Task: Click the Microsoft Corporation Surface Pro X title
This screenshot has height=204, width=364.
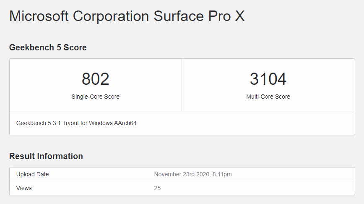Action: [x=127, y=16]
